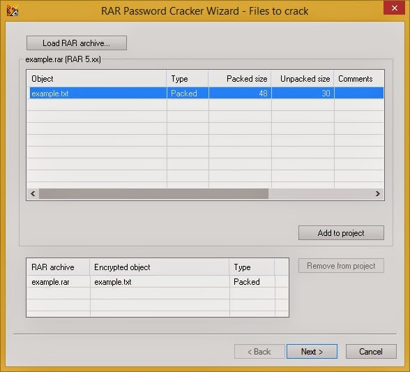This screenshot has width=410, height=372.
Task: Click the Remove from project button
Action: 341,266
